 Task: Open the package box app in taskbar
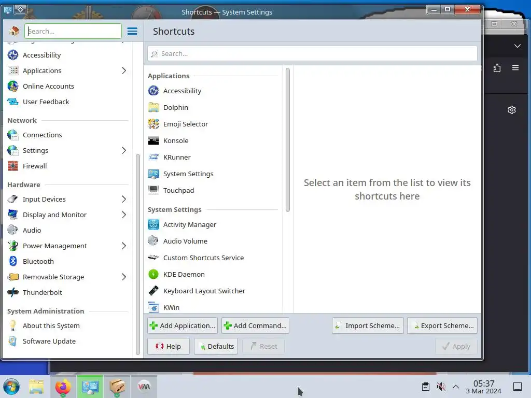pyautogui.click(x=117, y=387)
